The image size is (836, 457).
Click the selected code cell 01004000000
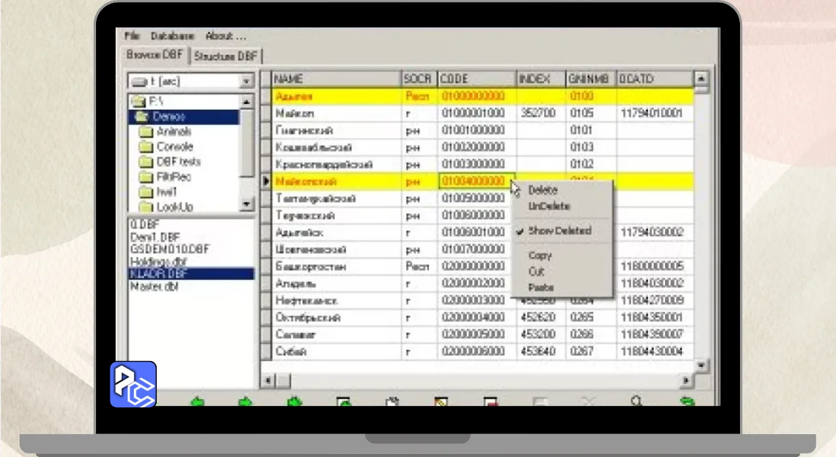click(x=477, y=181)
